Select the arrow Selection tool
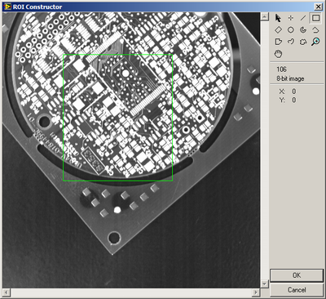This screenshot has height=299, width=326. [278, 18]
